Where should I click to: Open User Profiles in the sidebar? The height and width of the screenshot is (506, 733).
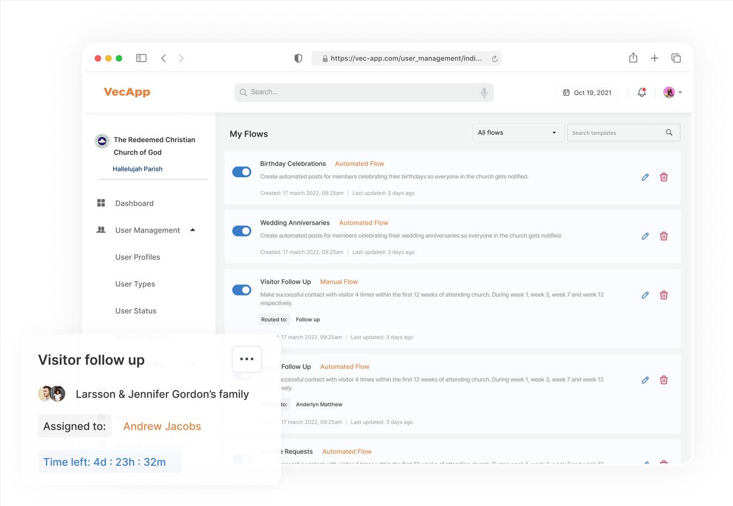[138, 257]
